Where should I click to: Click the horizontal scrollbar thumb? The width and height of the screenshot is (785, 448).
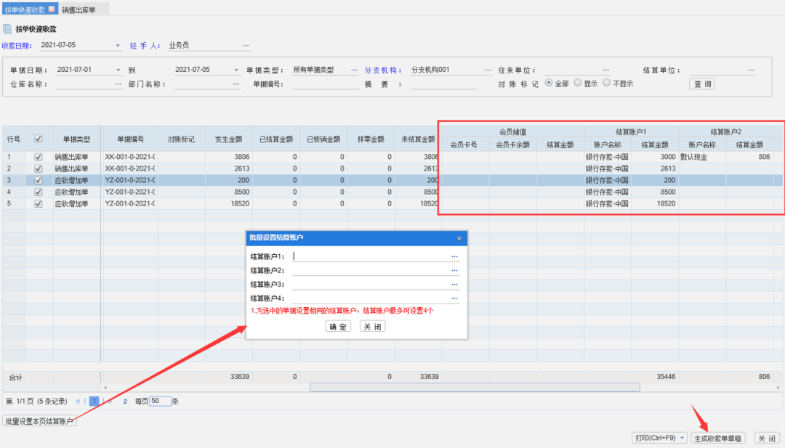click(x=475, y=388)
